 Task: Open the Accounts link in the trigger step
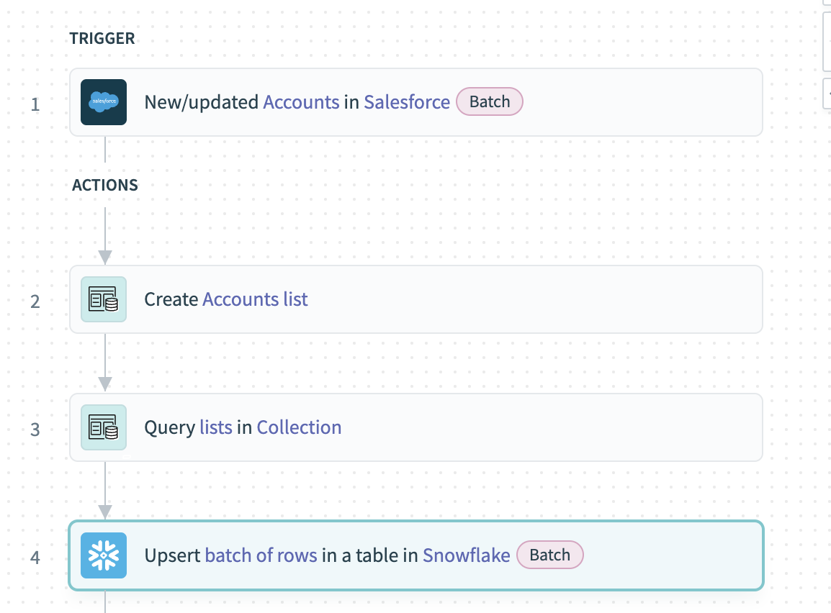click(301, 102)
